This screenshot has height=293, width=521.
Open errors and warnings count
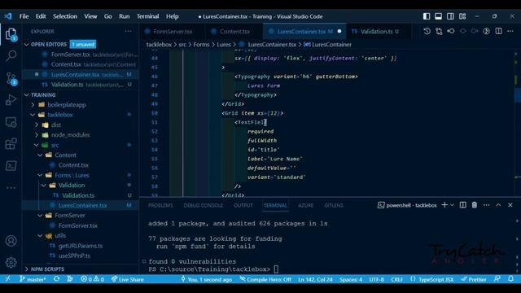point(92,279)
